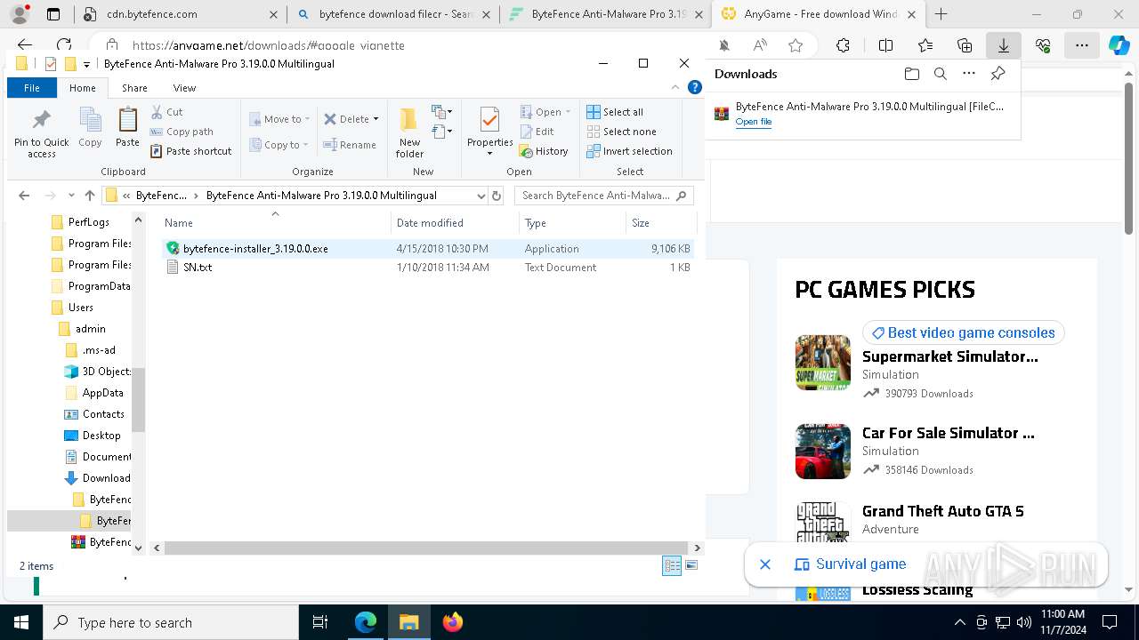Click the Up one level arrow
Image resolution: width=1139 pixels, height=640 pixels.
click(x=89, y=196)
